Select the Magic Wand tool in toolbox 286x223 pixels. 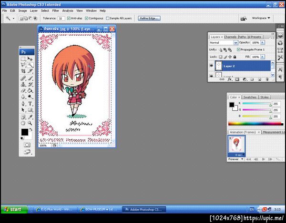[x=30, y=65]
